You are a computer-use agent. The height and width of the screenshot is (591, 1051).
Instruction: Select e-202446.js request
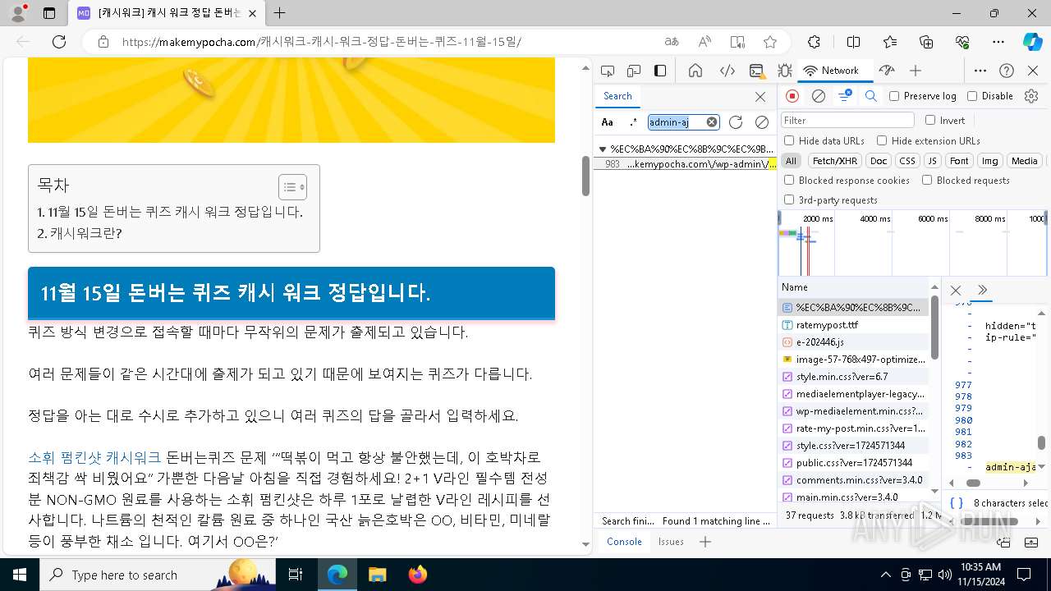tap(854, 342)
